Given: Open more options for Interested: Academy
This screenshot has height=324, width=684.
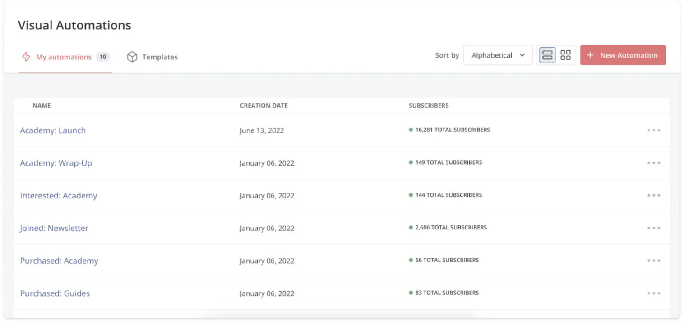Looking at the screenshot, I should [x=653, y=196].
